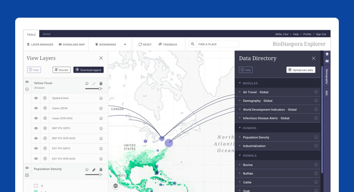354x192 pixels.
Task: Delete the Yellow Fever layer with trash icon
Action: pyautogui.click(x=101, y=83)
